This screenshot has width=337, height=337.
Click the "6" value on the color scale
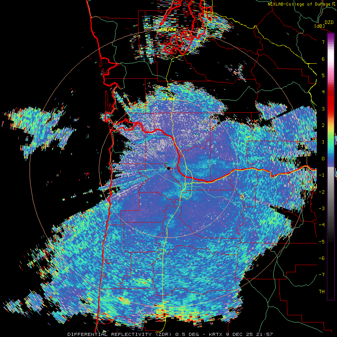(323, 59)
